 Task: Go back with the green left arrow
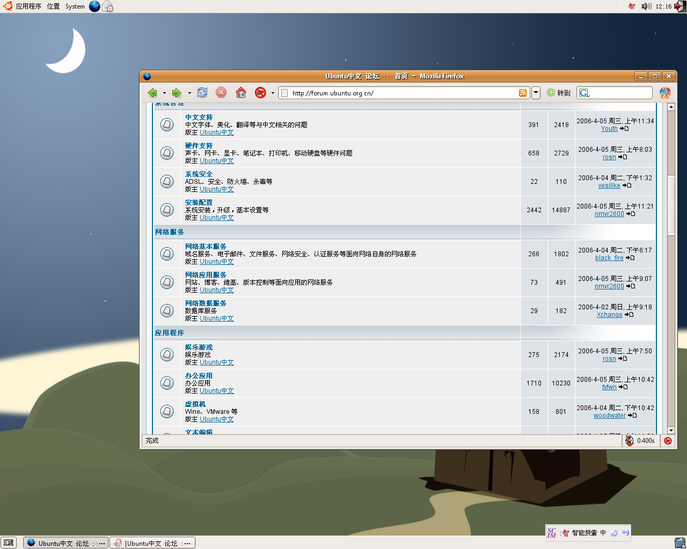(x=152, y=93)
